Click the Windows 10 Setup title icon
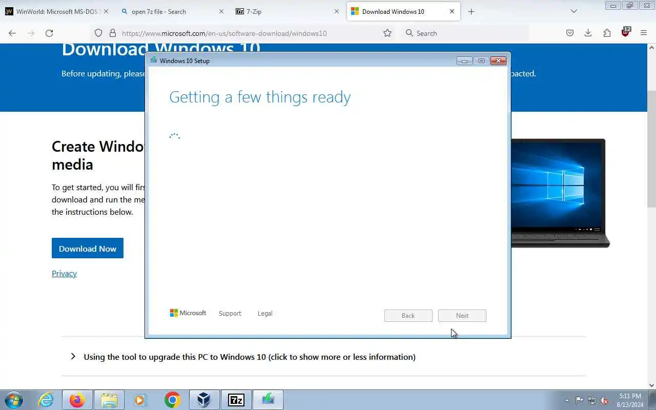The width and height of the screenshot is (656, 410). [x=154, y=60]
